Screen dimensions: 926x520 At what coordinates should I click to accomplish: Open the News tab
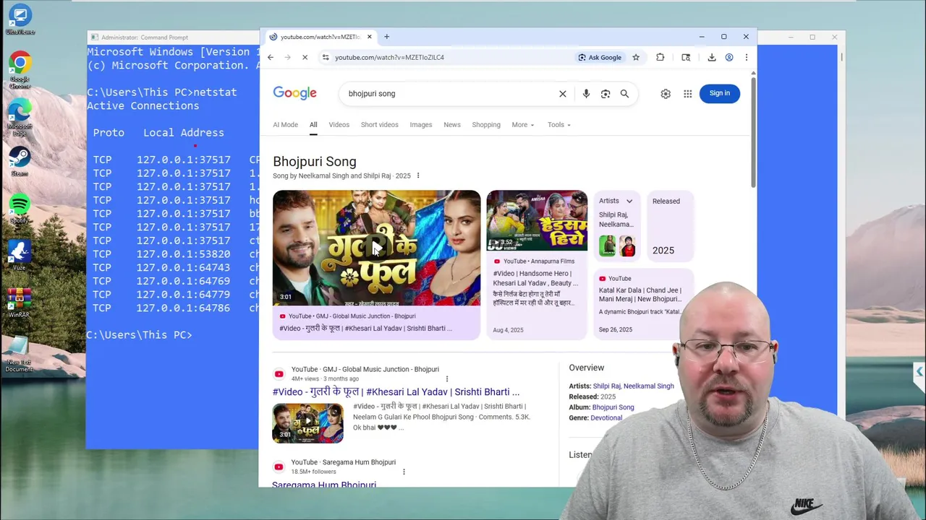coord(451,125)
